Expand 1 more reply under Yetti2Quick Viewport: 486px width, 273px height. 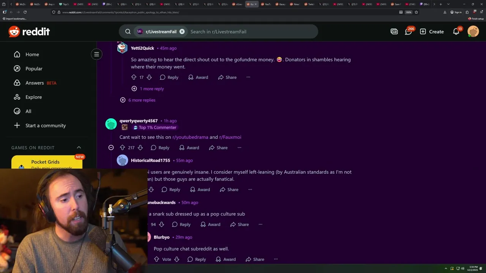(148, 89)
